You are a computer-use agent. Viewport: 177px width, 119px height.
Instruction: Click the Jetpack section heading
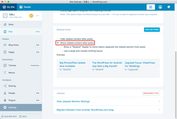point(60,93)
